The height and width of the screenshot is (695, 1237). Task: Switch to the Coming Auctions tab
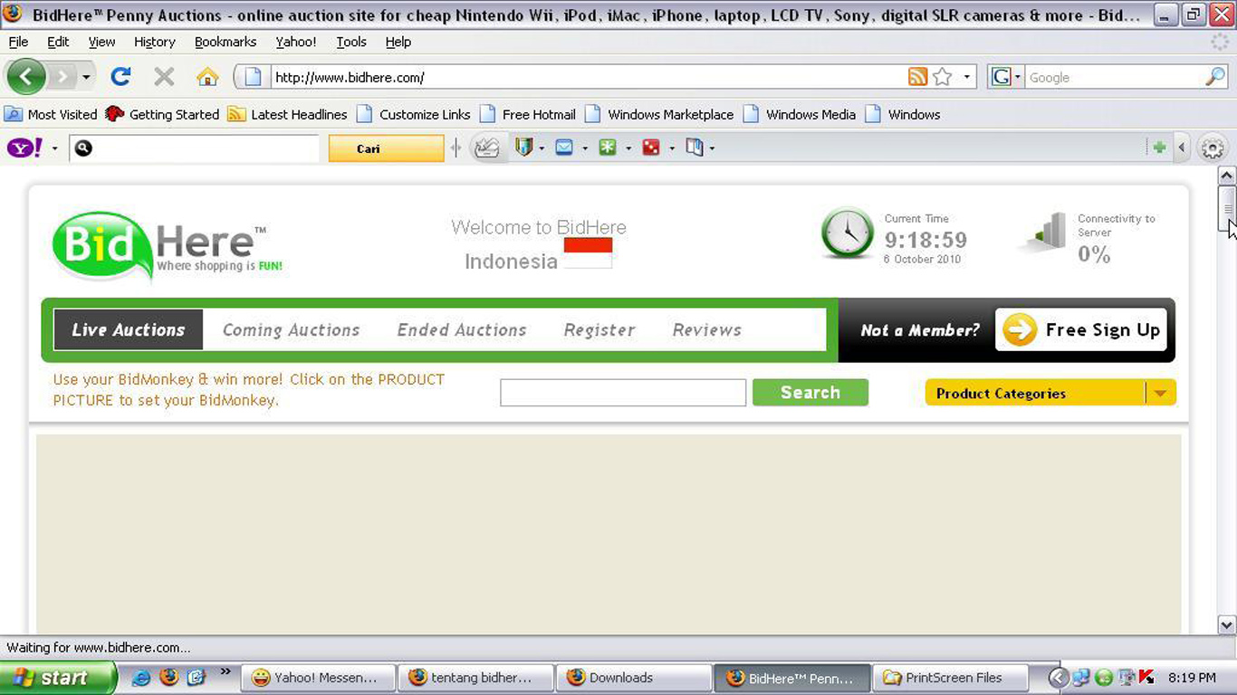click(x=291, y=330)
